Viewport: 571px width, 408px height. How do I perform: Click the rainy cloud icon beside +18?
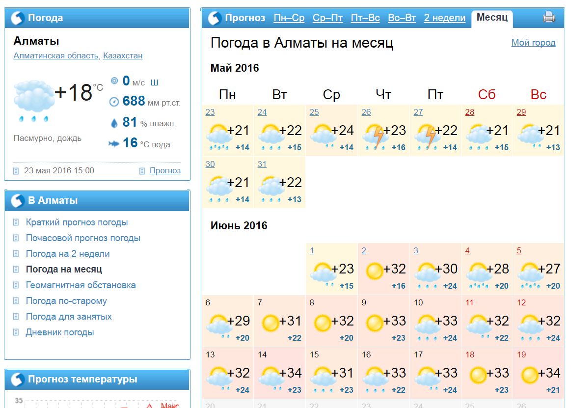(34, 98)
